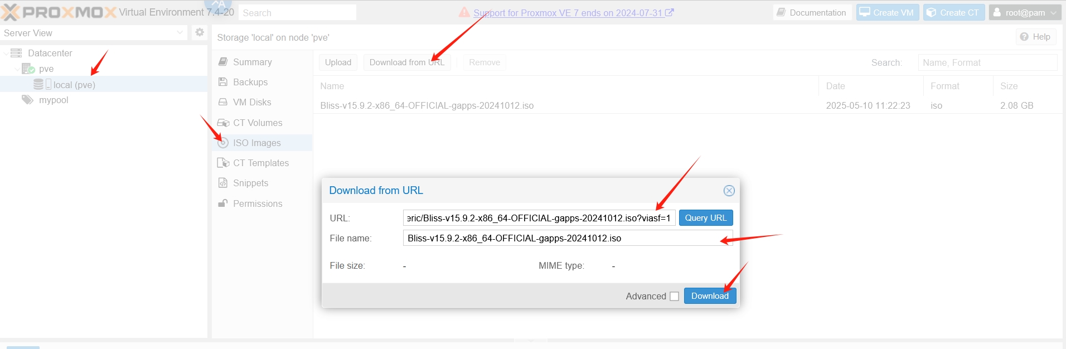This screenshot has width=1066, height=349.
Task: Click into the File name field
Action: click(568, 238)
